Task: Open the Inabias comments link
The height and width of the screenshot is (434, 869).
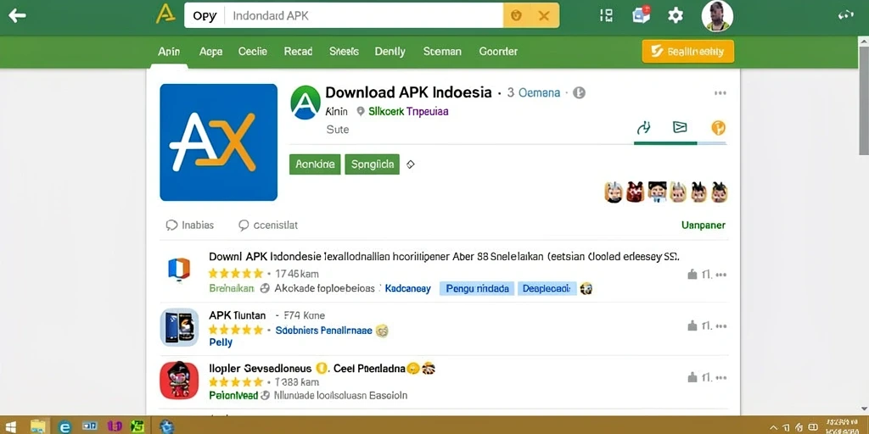Action: pos(189,225)
